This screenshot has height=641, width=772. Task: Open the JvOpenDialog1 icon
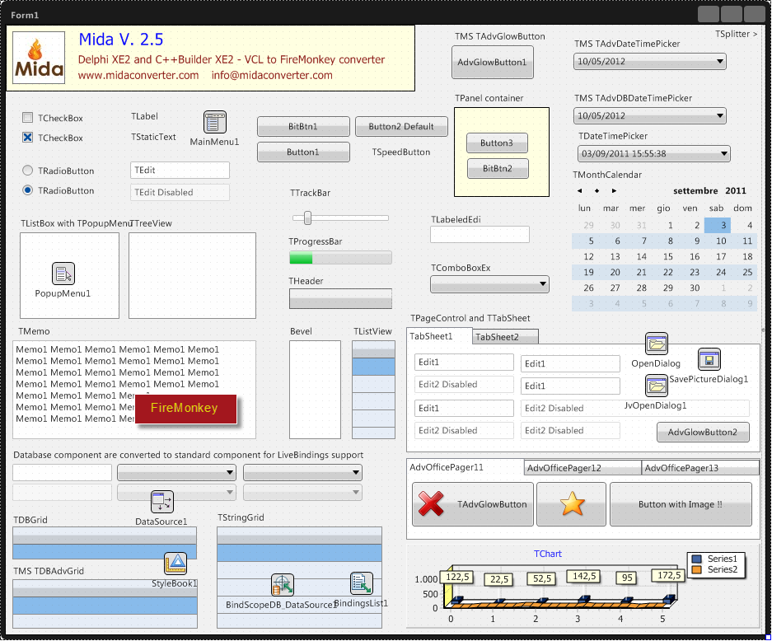[x=656, y=386]
